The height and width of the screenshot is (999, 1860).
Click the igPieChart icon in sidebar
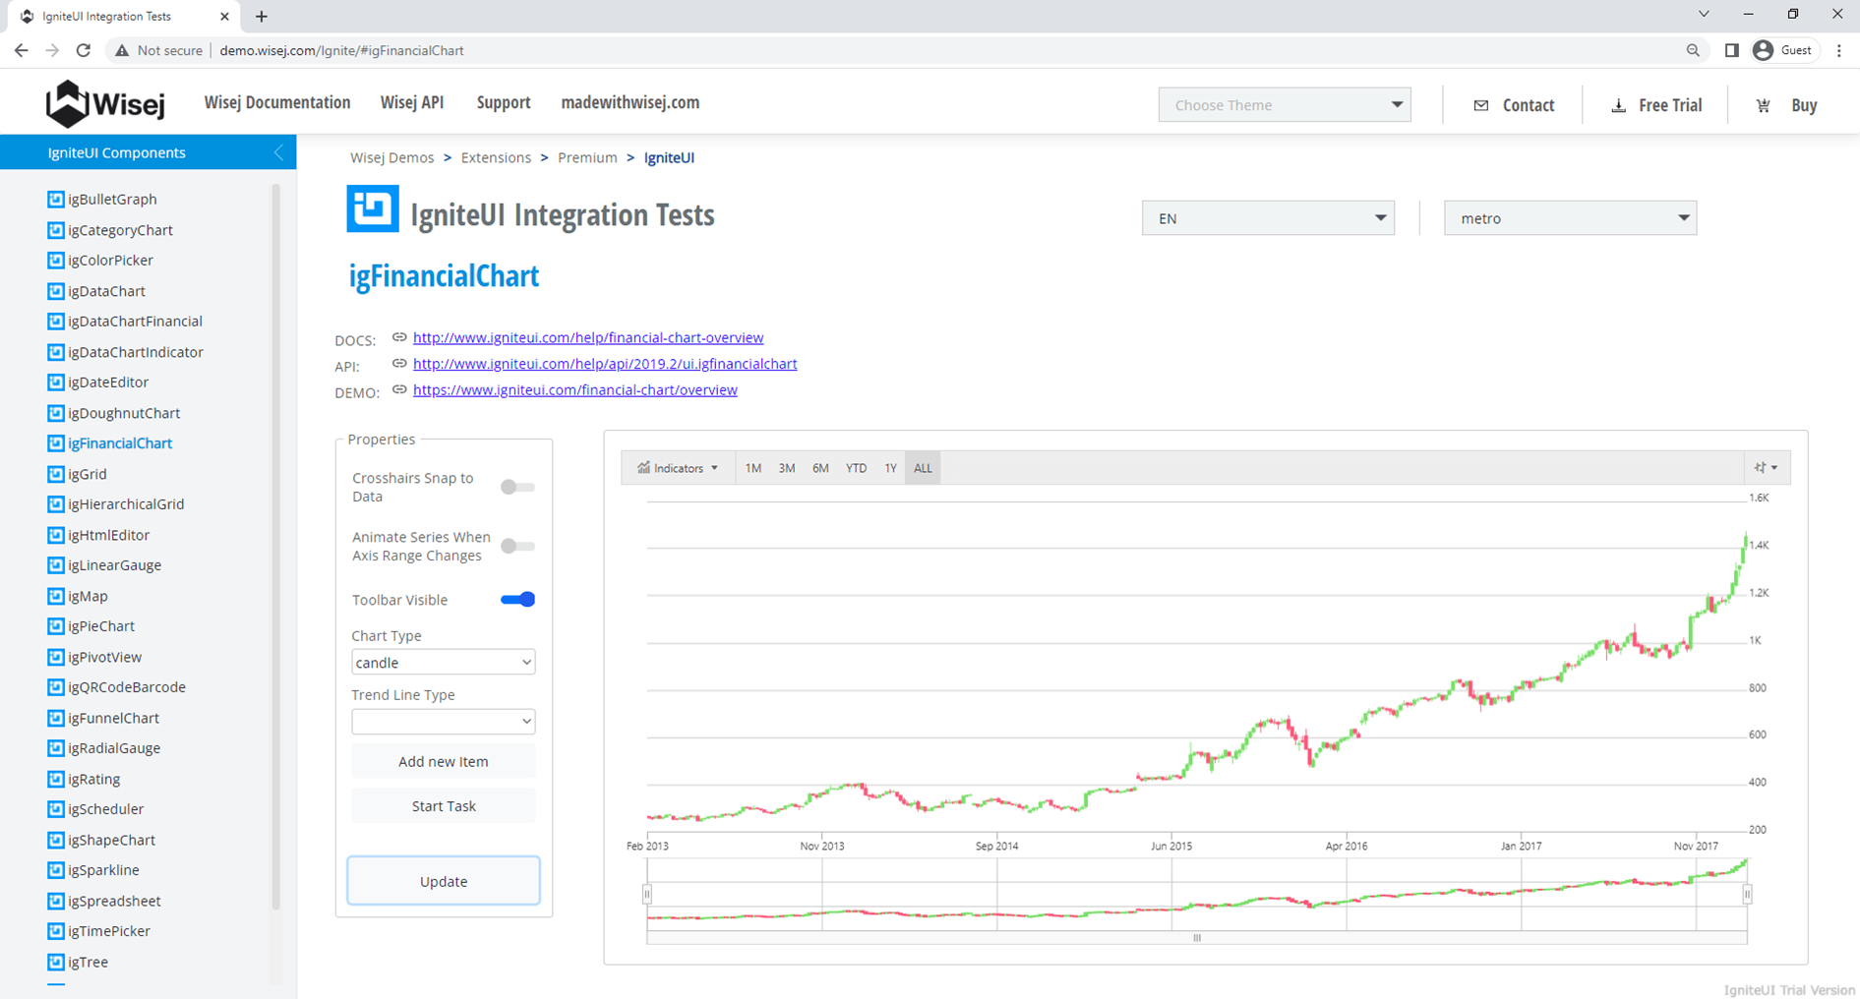click(56, 626)
